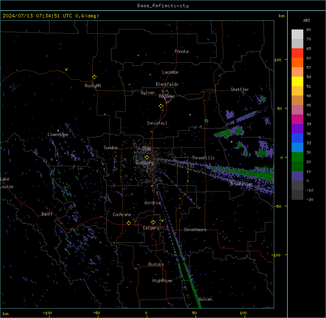This screenshot has width=326, height=318.
Task: Click the Ponoka city label
Action: [182, 51]
